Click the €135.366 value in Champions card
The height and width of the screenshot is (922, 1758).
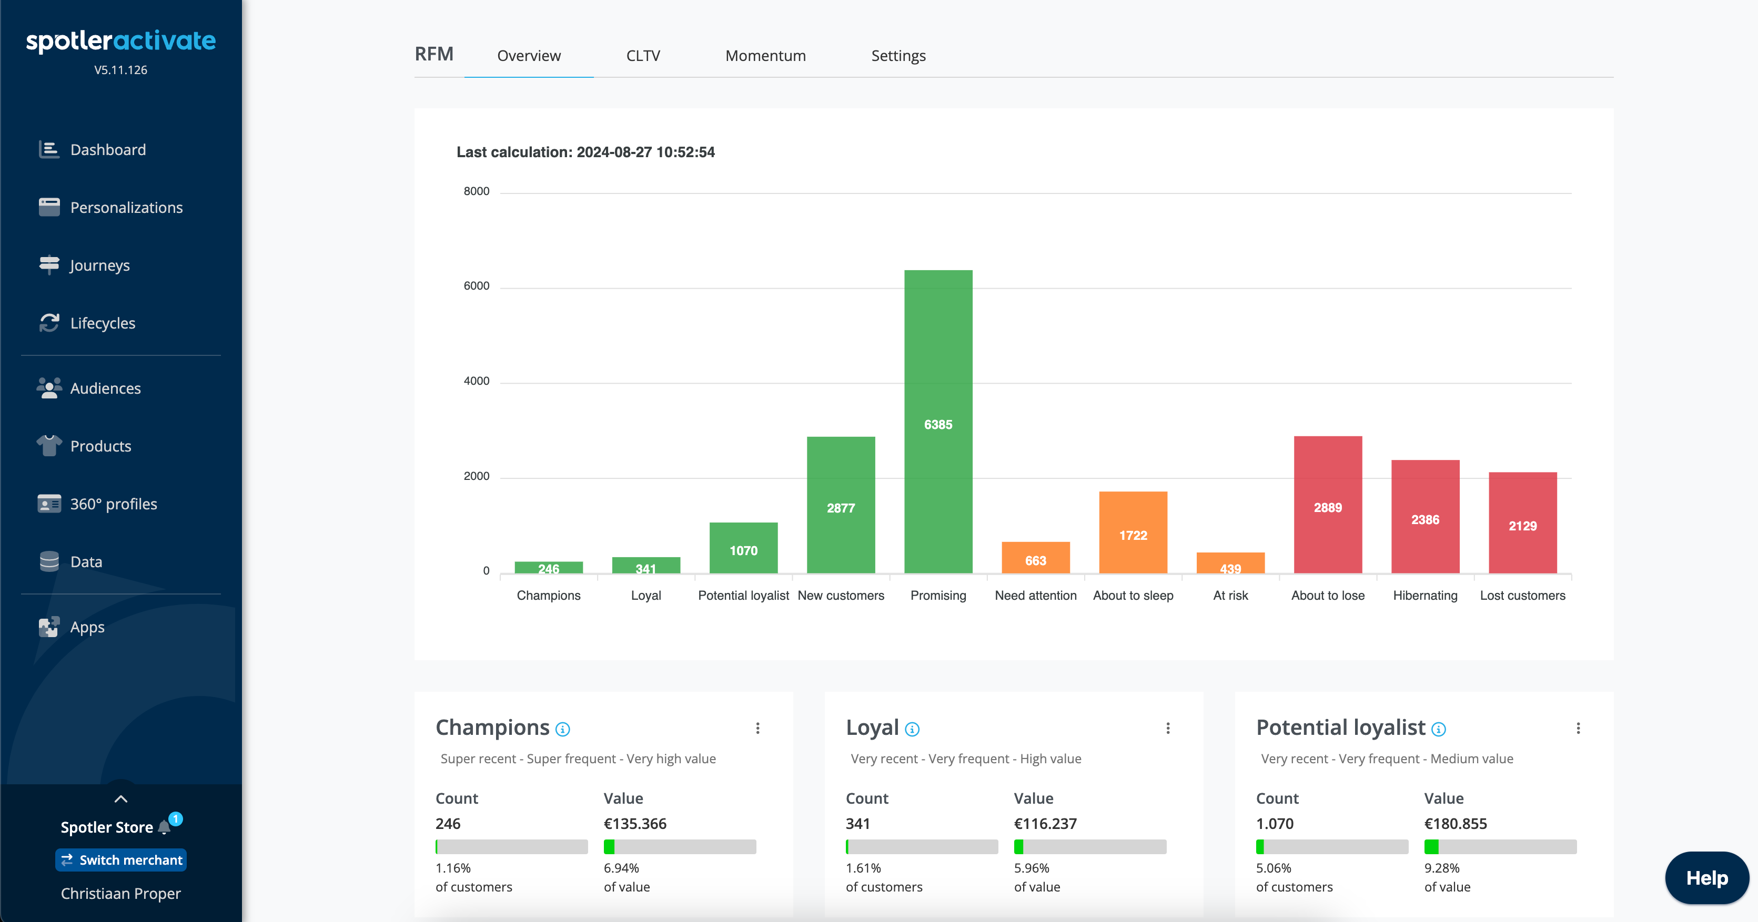pos(635,824)
